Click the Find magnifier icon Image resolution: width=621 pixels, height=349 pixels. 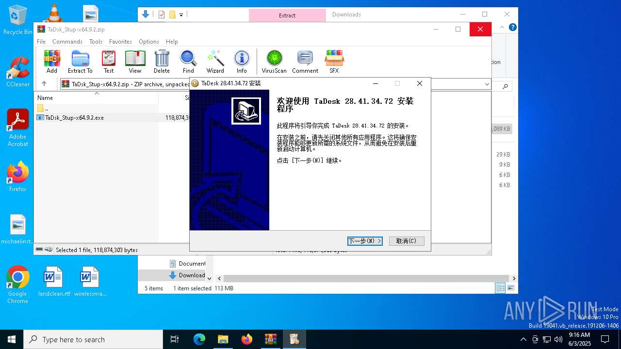[188, 62]
